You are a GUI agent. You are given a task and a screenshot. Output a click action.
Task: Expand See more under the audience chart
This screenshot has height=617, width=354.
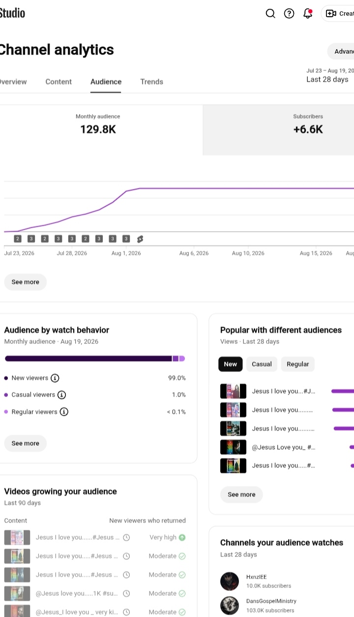click(x=25, y=282)
